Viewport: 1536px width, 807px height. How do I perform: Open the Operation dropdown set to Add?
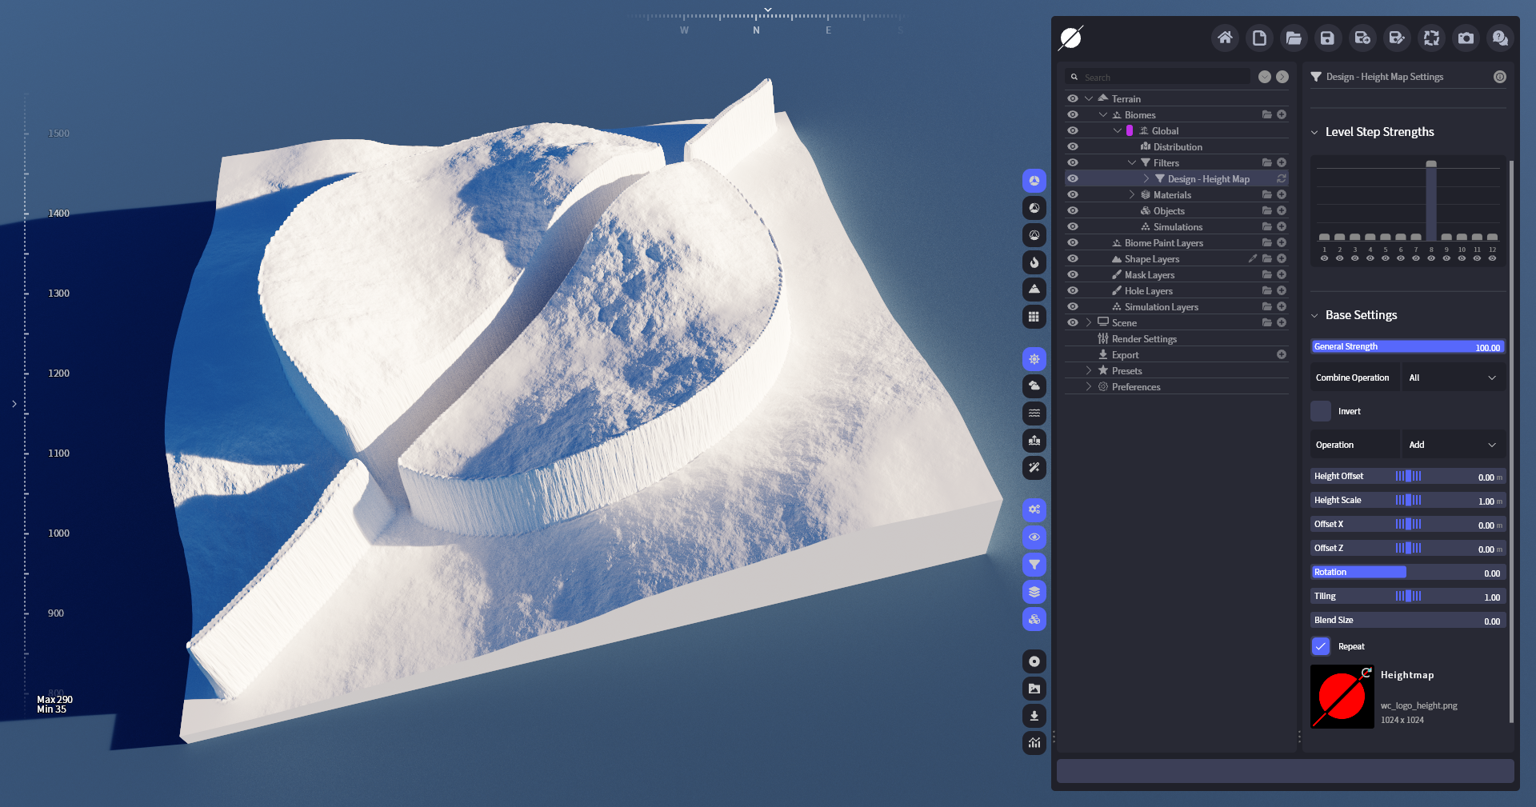pos(1453,445)
